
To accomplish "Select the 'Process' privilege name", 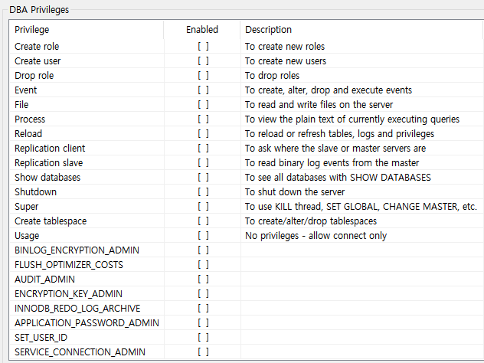I will click(30, 119).
